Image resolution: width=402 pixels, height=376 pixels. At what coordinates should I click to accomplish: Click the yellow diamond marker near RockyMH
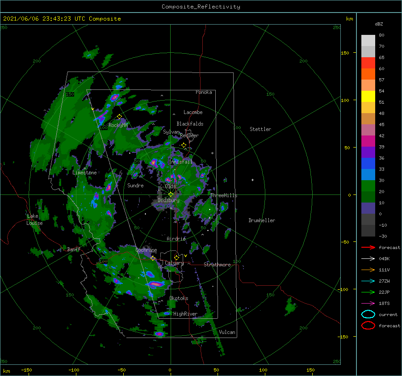coord(119,117)
